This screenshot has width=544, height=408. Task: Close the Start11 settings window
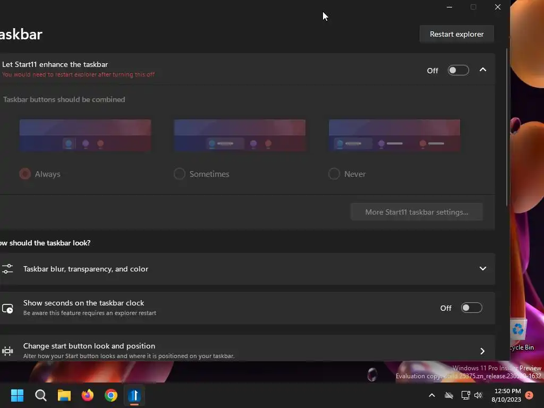497,7
